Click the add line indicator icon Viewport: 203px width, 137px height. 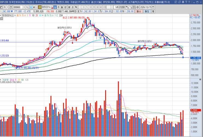pos(131,7)
